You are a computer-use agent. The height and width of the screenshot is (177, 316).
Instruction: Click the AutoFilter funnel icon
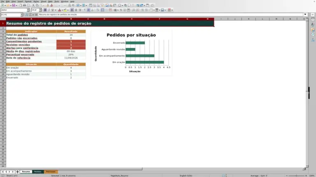(102, 5)
